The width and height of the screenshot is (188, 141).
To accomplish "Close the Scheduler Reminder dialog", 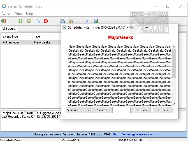I will [x=172, y=27].
